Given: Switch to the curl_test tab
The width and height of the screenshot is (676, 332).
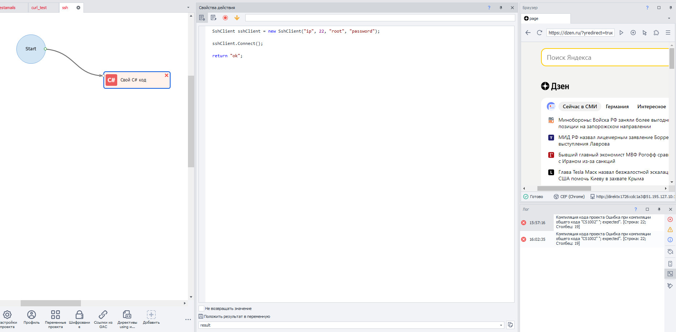Looking at the screenshot, I should pyautogui.click(x=39, y=8).
